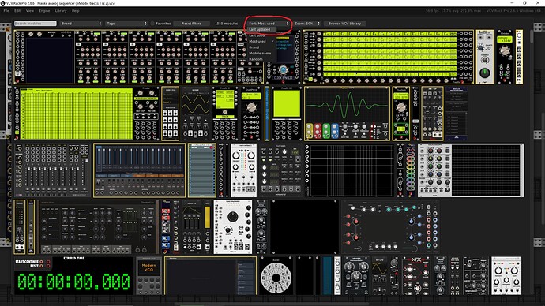Add the Modern VCO module
This screenshot has height=306, width=545.
148,276
